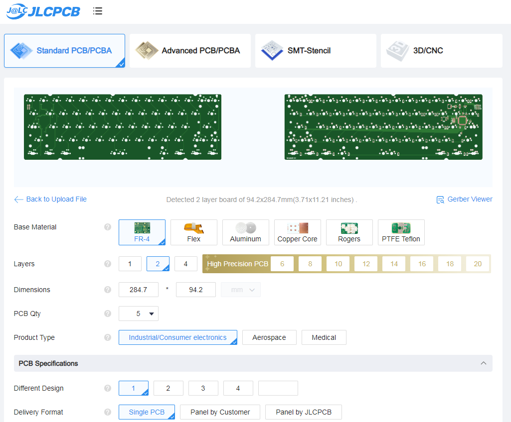Viewport: 511px width, 422px height.
Task: Open help icon for Product Type
Action: pyautogui.click(x=108, y=337)
